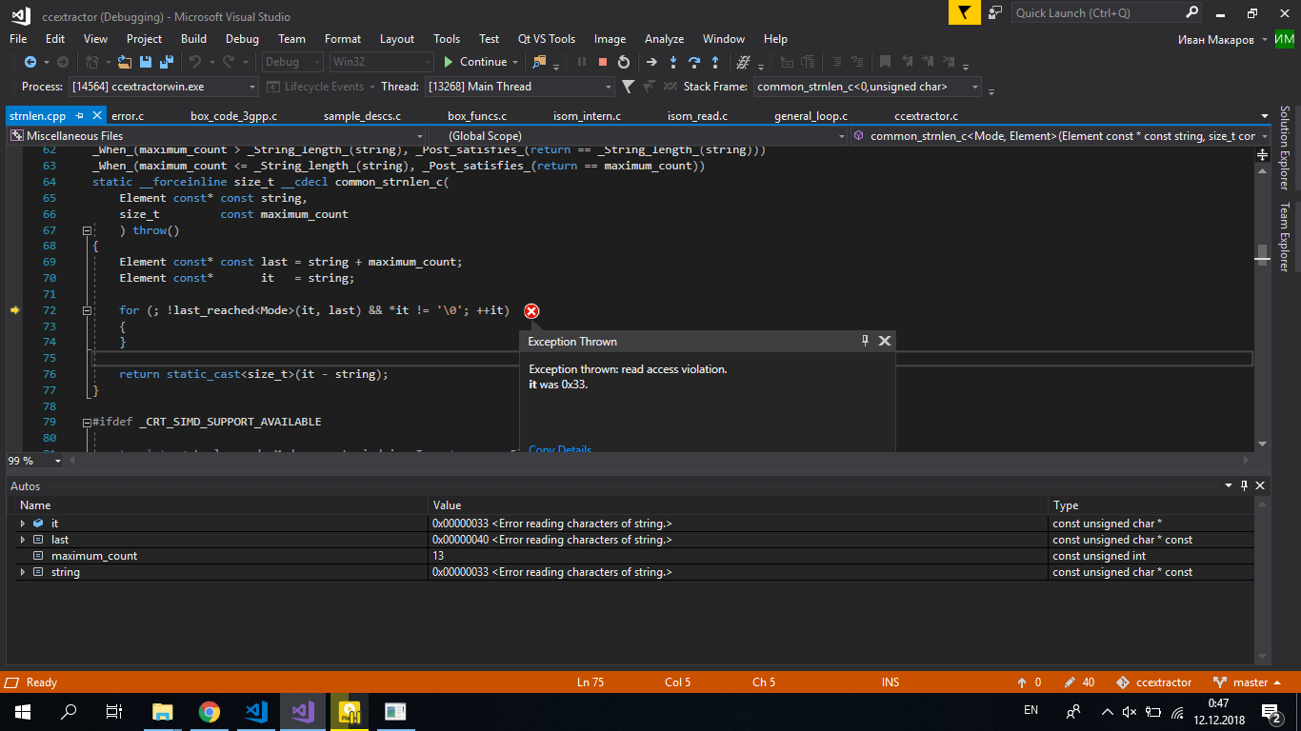Collapse the for loop at line 72

click(x=87, y=310)
